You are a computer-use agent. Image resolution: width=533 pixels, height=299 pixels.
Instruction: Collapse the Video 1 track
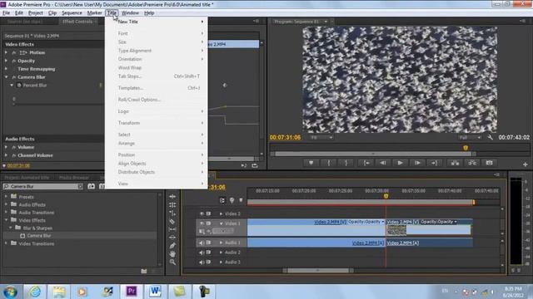point(221,223)
